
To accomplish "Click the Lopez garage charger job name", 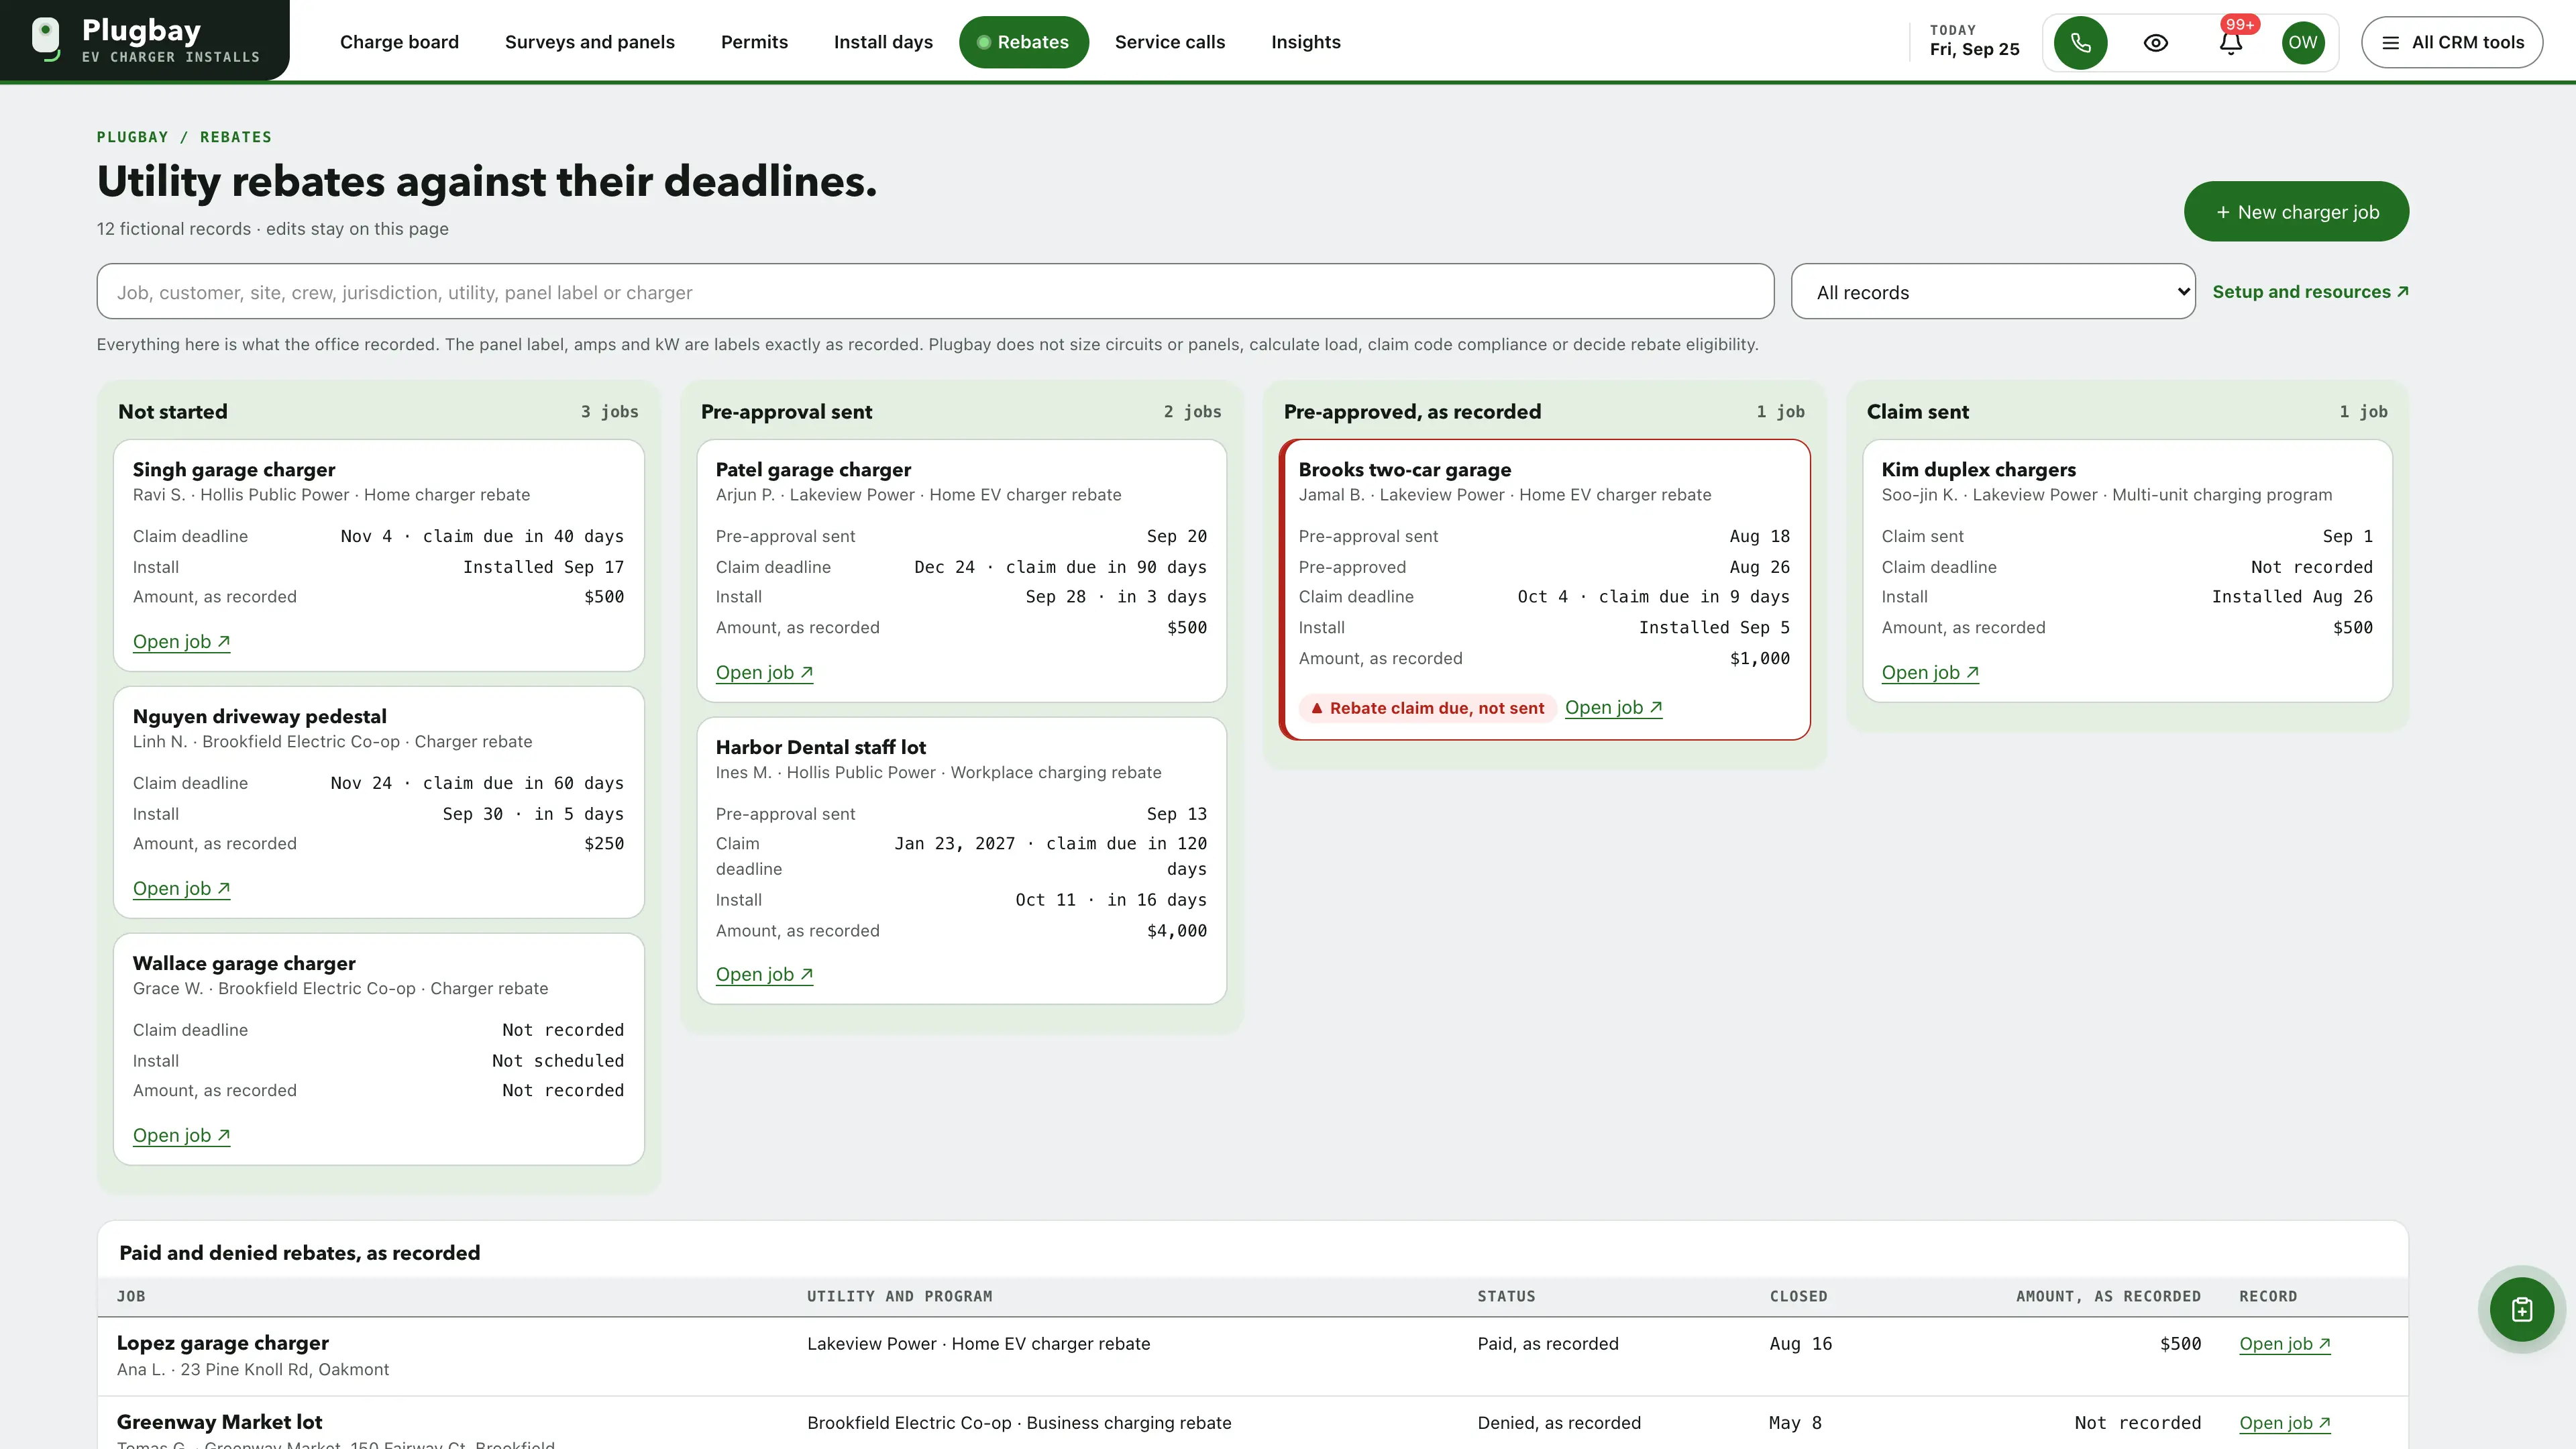I will (x=222, y=1343).
